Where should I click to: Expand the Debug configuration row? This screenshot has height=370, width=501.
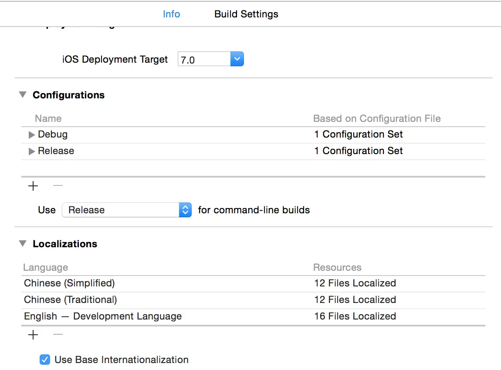click(31, 135)
